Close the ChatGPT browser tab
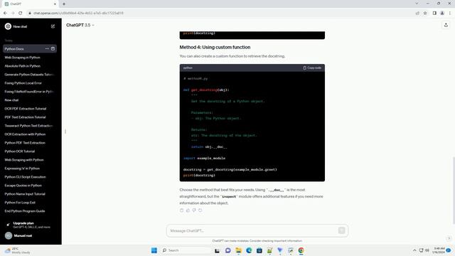This screenshot has width=455, height=256. (x=55, y=4)
